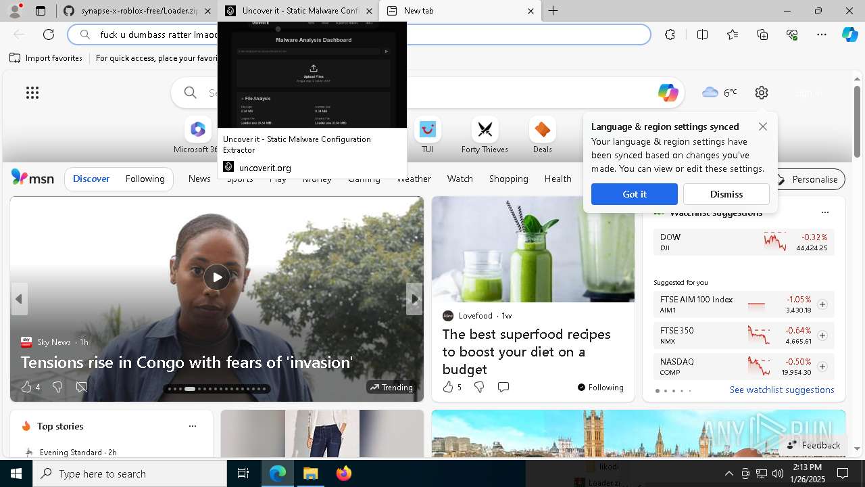Screen dimensions: 865x487
Task: Open Task View on taskbar
Action: click(243, 473)
